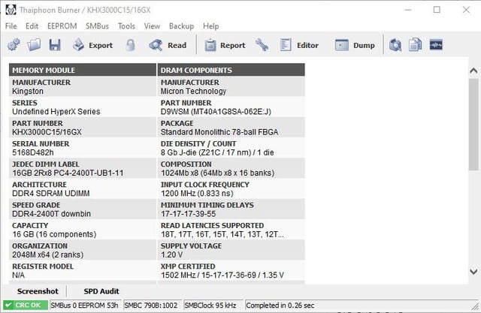Viewport: 481px width, 313px height.
Task: Select the Micron Technology manufacturer value
Action: pos(194,92)
